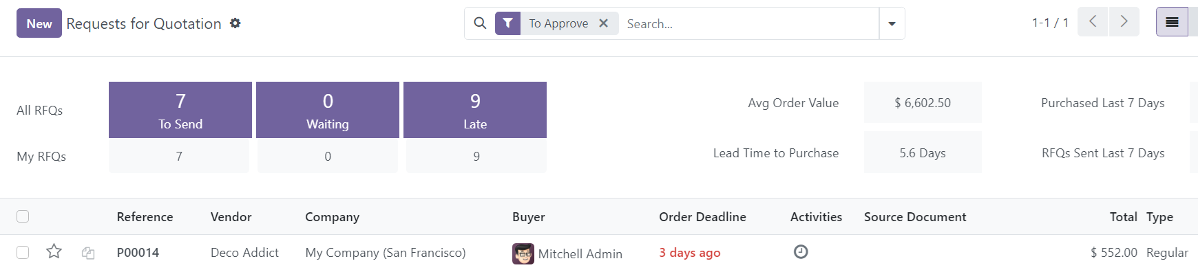Viewport: 1198px width, 272px height.
Task: Check the P00014 row checkbox
Action: tap(23, 252)
